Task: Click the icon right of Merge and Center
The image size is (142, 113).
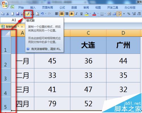Action: pos(114,14)
